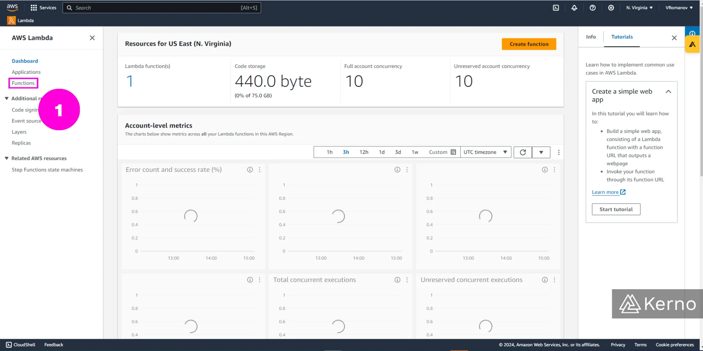Open the refresh interval dropdown arrow

coord(541,152)
